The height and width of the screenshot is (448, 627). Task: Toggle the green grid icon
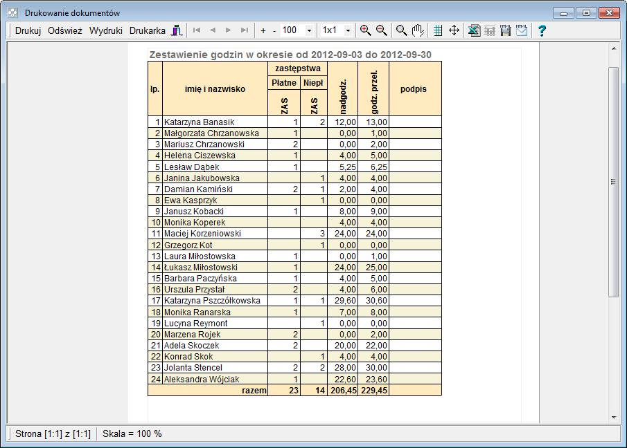click(x=438, y=30)
